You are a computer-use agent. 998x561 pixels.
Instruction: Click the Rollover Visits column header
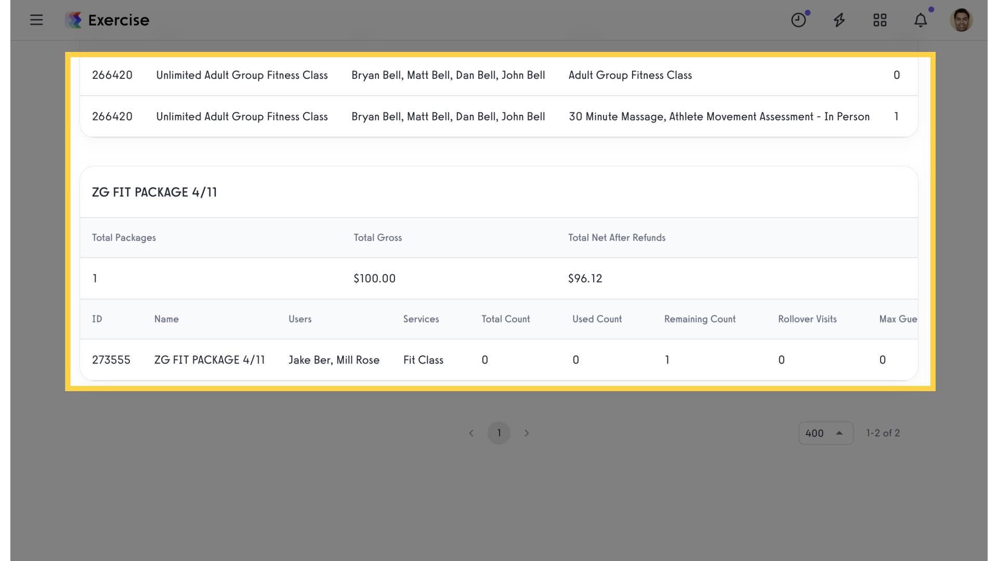807,319
